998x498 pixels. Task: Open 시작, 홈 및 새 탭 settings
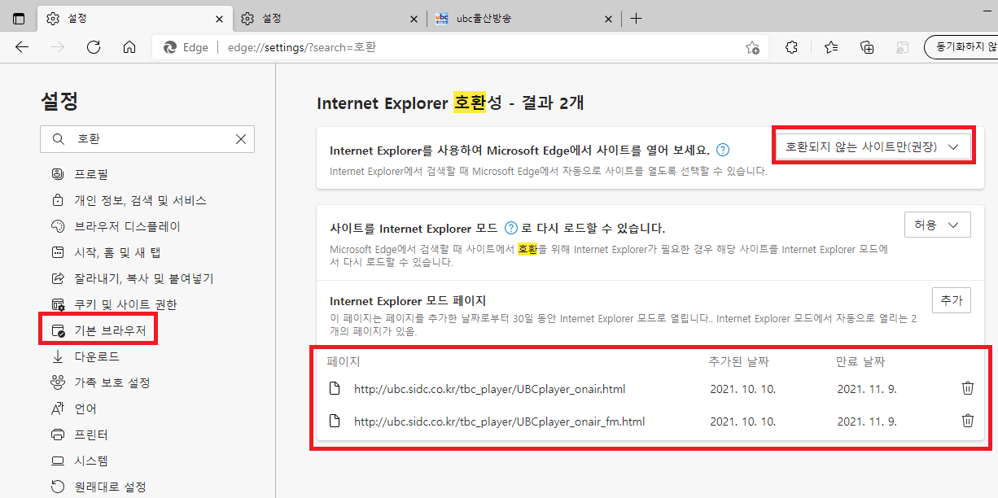tap(117, 252)
